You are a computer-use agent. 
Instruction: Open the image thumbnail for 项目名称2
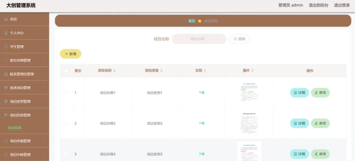click(249, 123)
